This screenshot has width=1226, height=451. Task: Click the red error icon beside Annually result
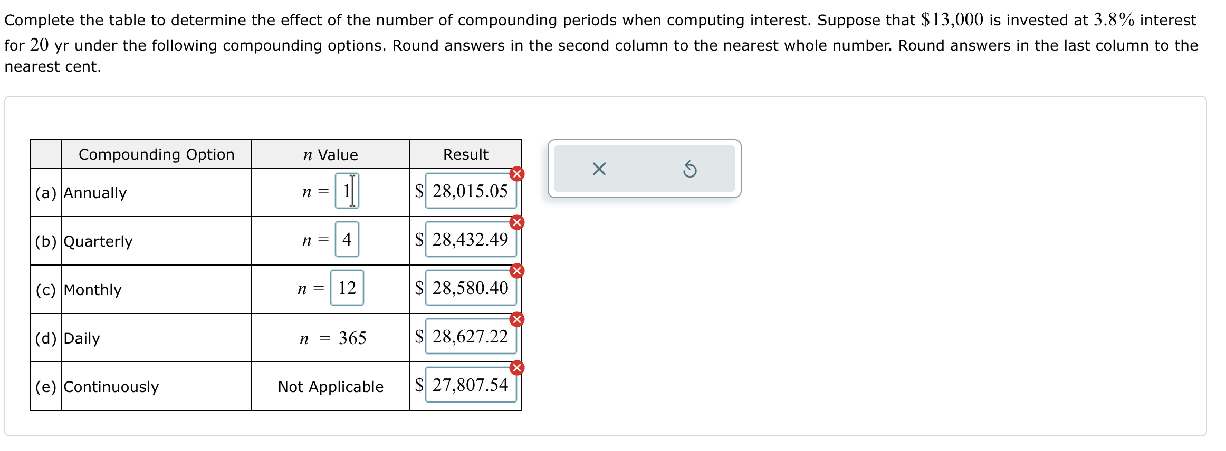[516, 173]
